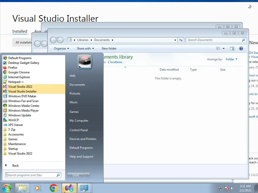Open the shutdown options arrow beside Lock

click(87, 175)
